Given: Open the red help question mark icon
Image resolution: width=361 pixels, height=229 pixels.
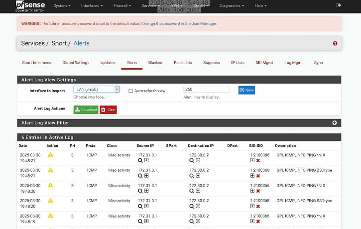Looking at the screenshot, I should click(335, 43).
